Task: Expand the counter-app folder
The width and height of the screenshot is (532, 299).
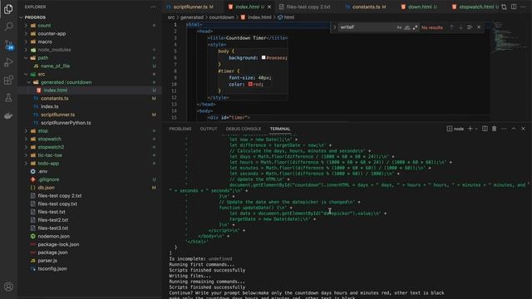Action: (26, 33)
